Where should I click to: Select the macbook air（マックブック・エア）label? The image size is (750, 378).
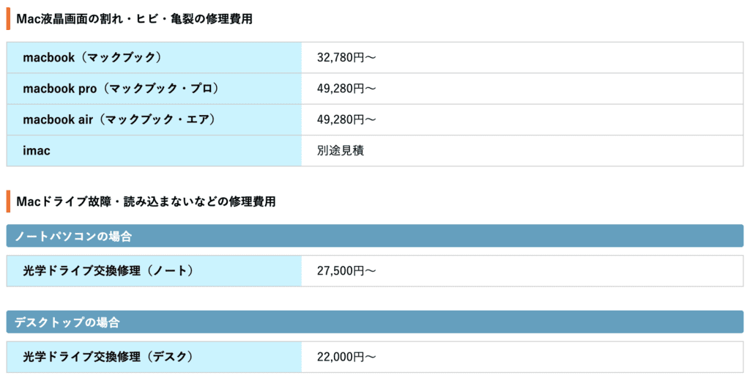click(119, 119)
